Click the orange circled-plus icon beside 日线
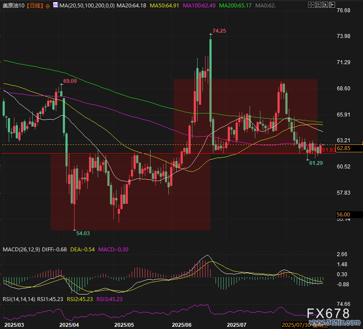Screen dimensions: 363x329 (x=47, y=6)
